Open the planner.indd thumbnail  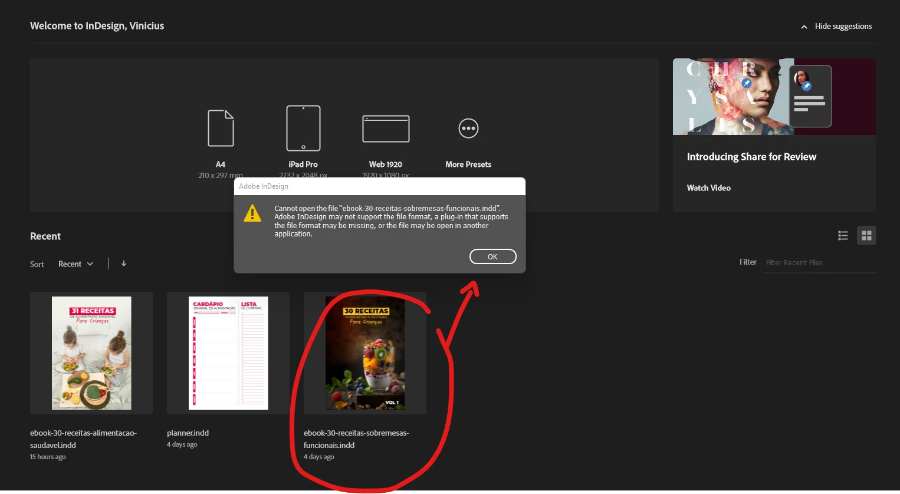[228, 353]
